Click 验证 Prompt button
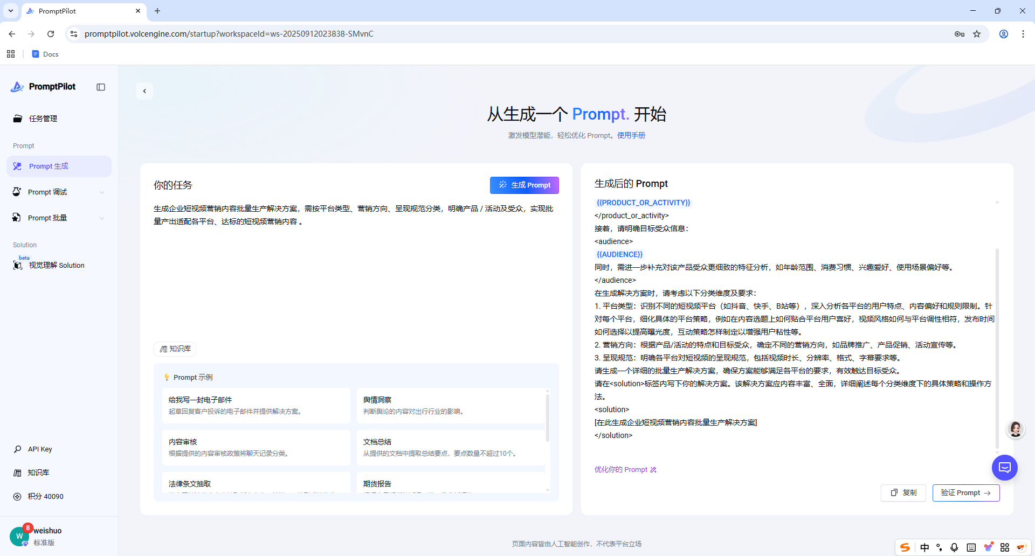The width and height of the screenshot is (1035, 556). [965, 493]
